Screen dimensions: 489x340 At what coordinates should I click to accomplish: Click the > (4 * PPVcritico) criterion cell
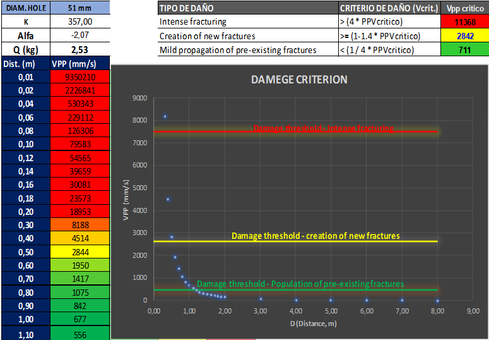coord(389,21)
